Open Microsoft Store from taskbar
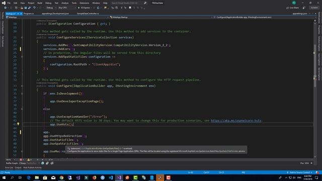Viewport: 322px width, 181px height. [x=45, y=177]
